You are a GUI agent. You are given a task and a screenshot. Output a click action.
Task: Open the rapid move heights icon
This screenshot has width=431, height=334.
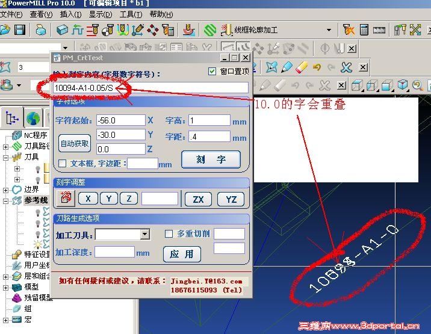[x=78, y=29]
